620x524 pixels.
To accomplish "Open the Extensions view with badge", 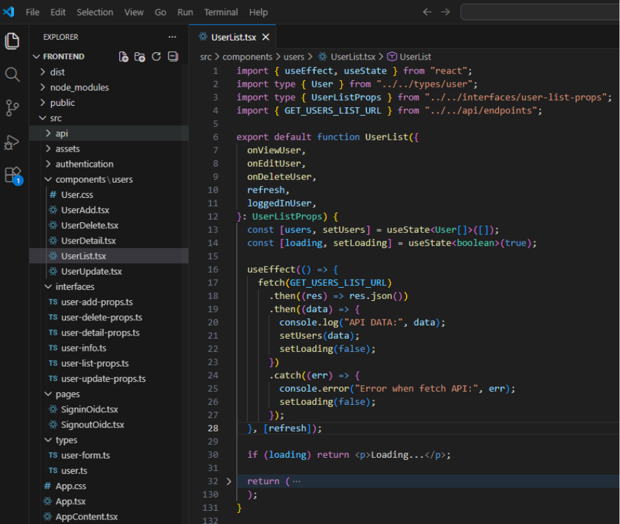I will click(13, 175).
